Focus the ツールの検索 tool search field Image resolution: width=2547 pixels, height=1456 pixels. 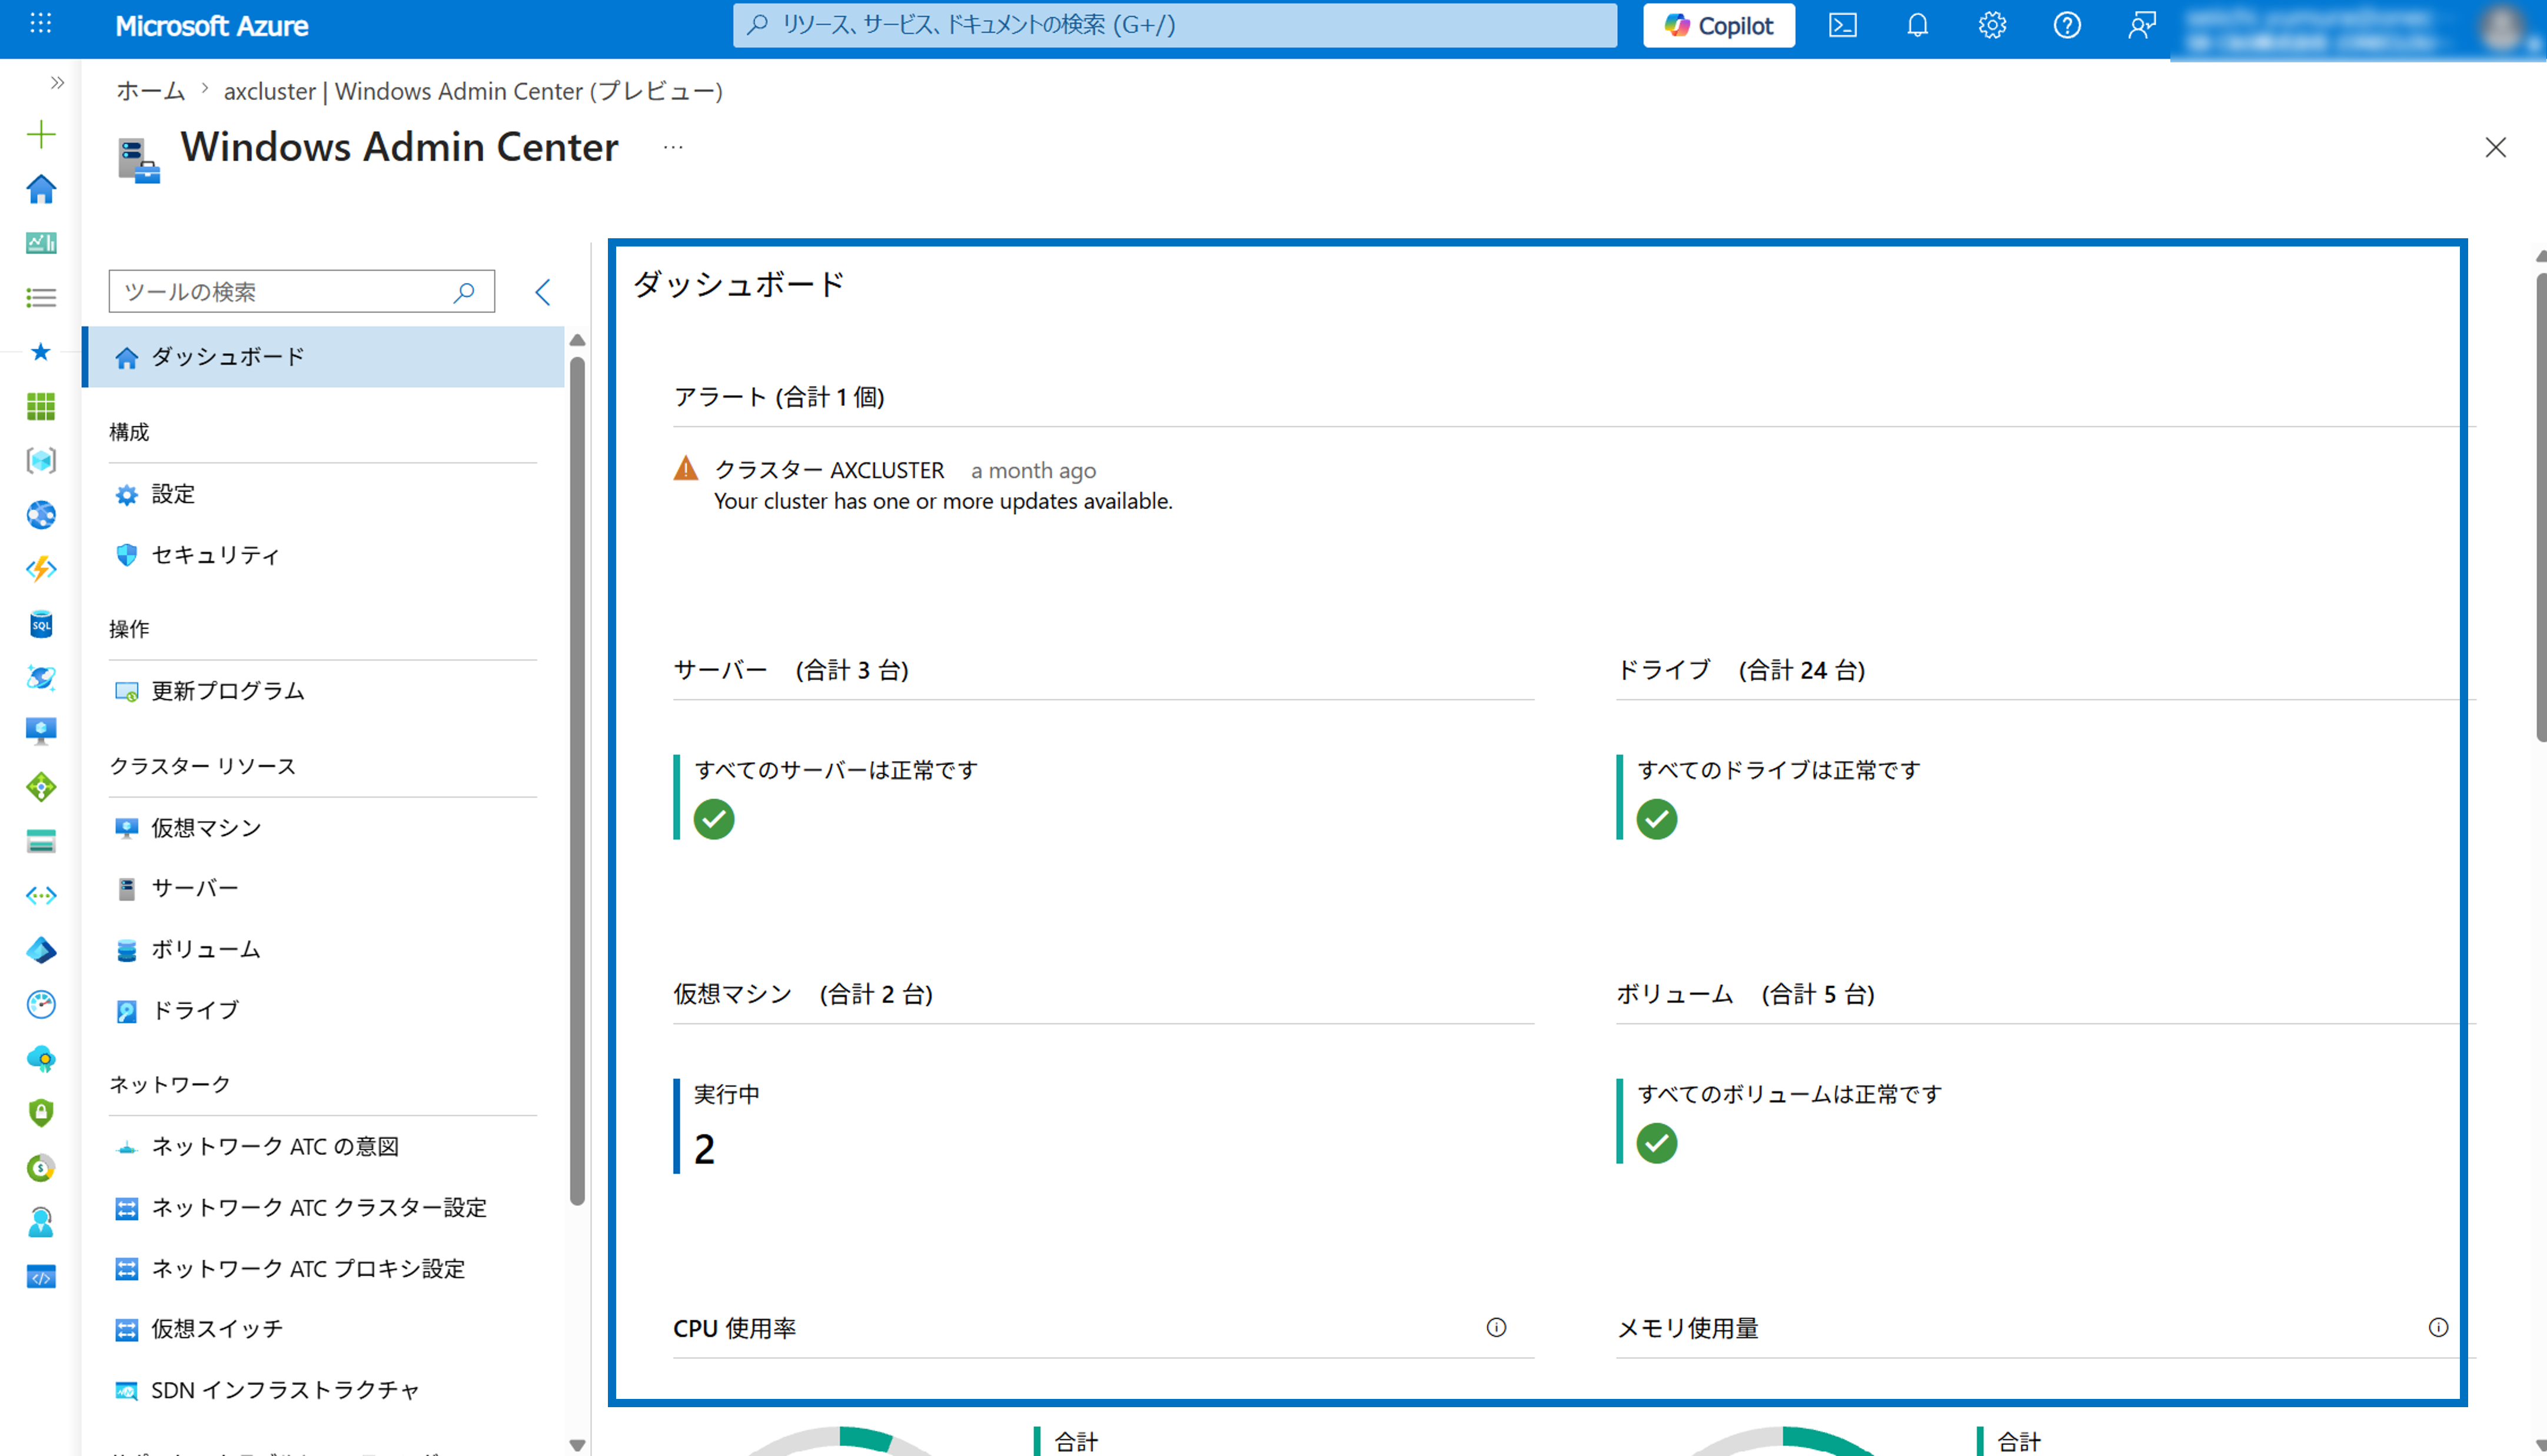(x=301, y=291)
